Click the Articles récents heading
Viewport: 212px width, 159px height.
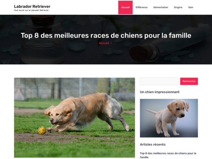click(x=153, y=144)
